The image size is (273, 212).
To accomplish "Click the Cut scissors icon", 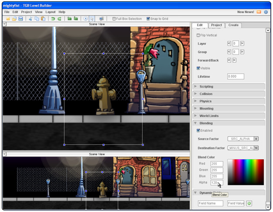I will tap(31, 19).
